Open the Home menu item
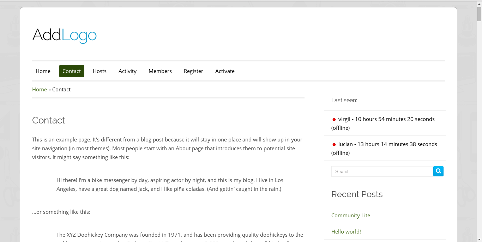Image resolution: width=482 pixels, height=242 pixels. pos(43,71)
